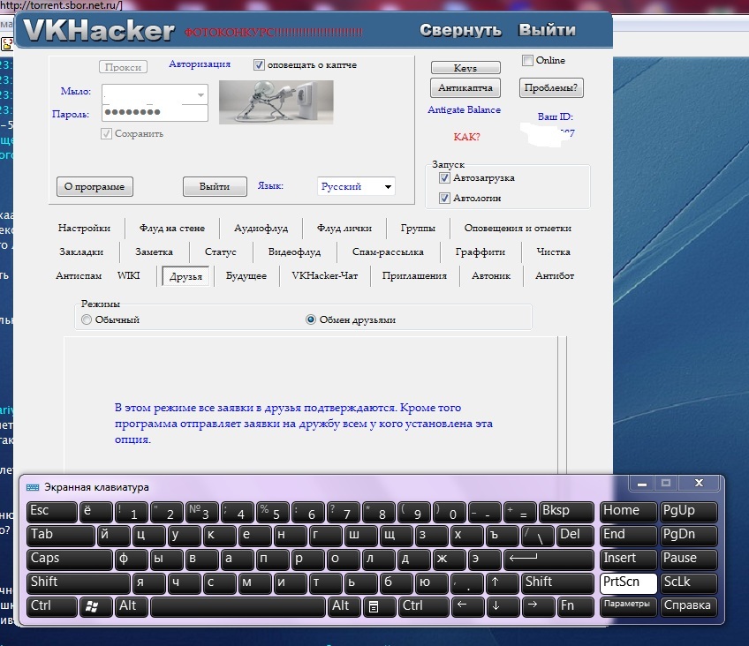749x646 pixels.
Task: Select the Обычный mode radio button
Action: click(x=87, y=319)
